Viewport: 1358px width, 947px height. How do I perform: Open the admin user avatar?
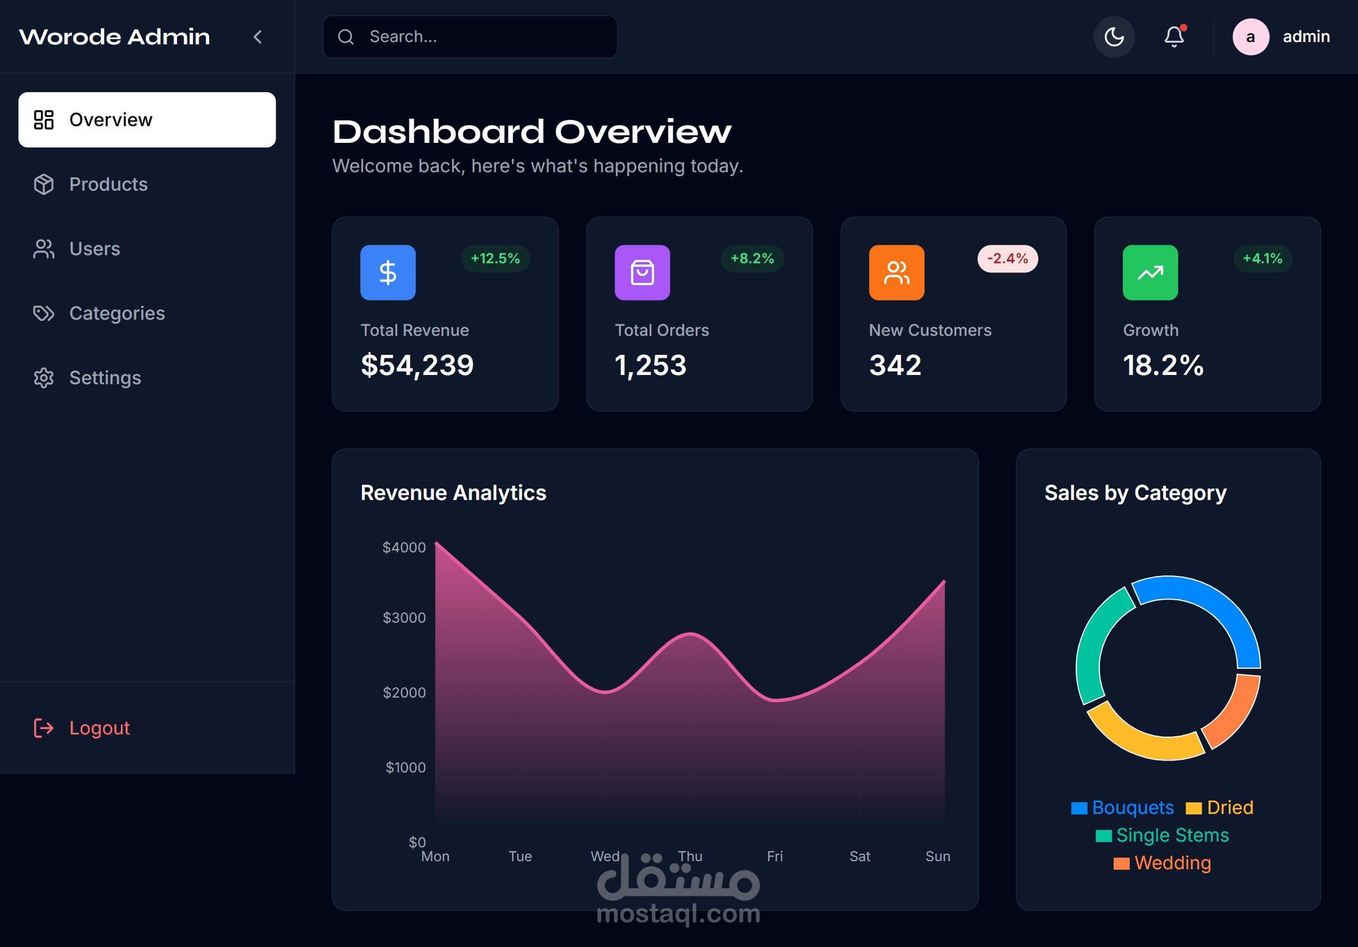(x=1250, y=37)
